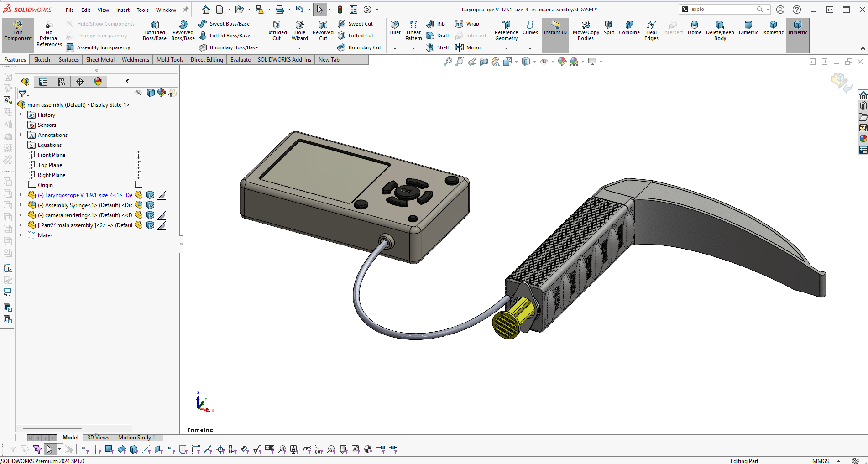Open Appearances task pane tab

tap(863, 139)
